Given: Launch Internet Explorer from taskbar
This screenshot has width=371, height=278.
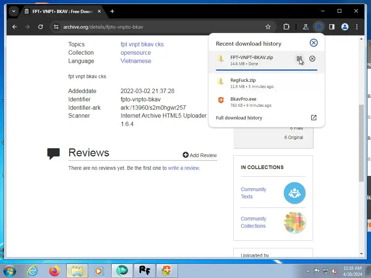Looking at the screenshot, I should coord(32,271).
